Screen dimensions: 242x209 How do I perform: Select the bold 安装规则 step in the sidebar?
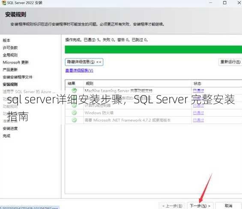point(10,84)
